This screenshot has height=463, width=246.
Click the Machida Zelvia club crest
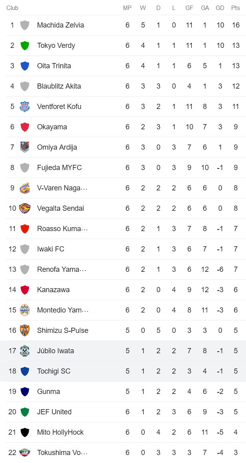point(25,25)
